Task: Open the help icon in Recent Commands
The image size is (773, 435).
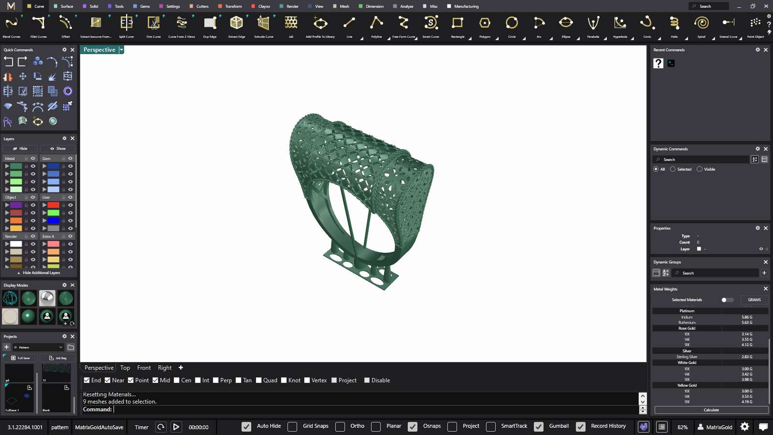Action: 658,63
